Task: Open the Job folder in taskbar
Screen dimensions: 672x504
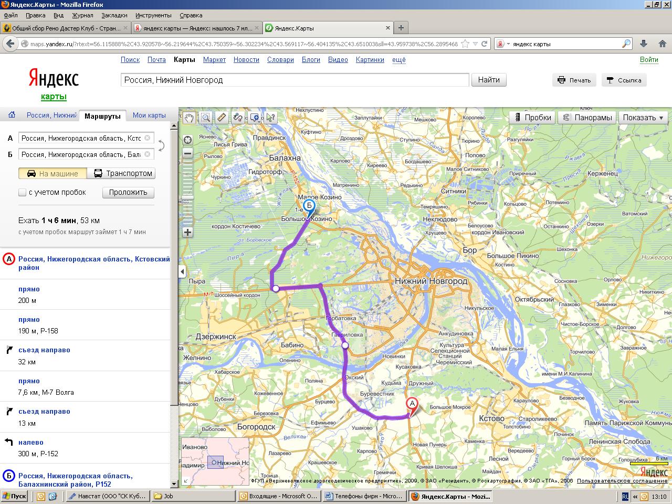Action: [x=193, y=496]
